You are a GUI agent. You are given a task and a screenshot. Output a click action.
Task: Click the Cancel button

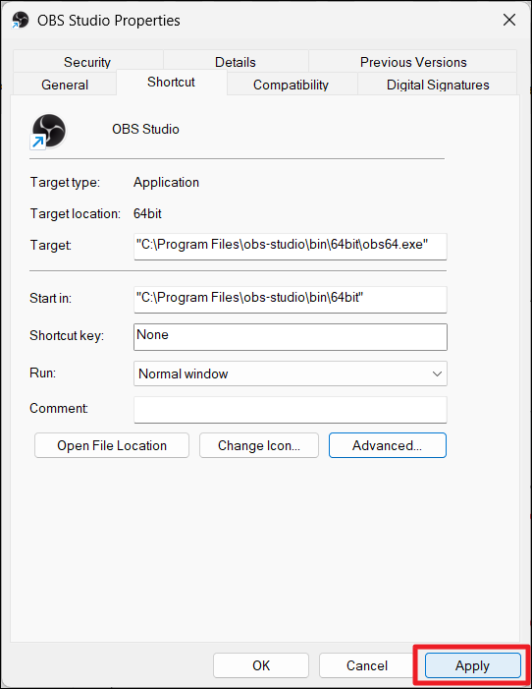click(367, 665)
